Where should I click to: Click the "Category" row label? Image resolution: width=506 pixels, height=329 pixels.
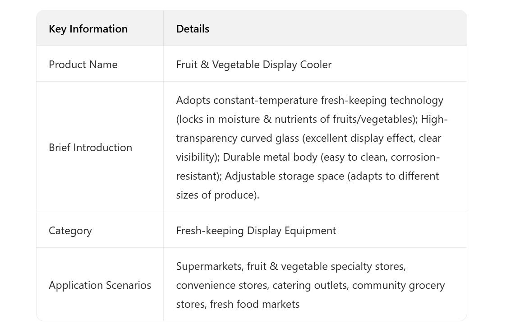point(70,231)
